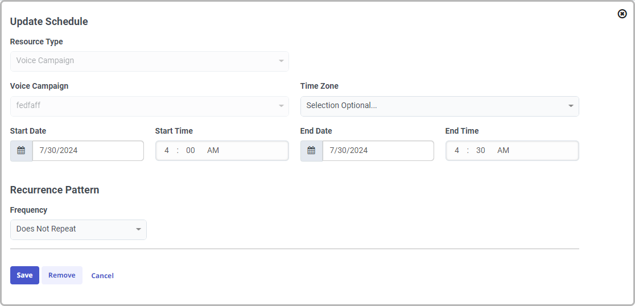Click the Time Zone label
Screen dimensions: 635x306
[x=319, y=86]
